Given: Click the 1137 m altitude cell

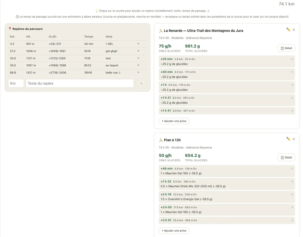Looking at the screenshot, I should tap(31, 58).
